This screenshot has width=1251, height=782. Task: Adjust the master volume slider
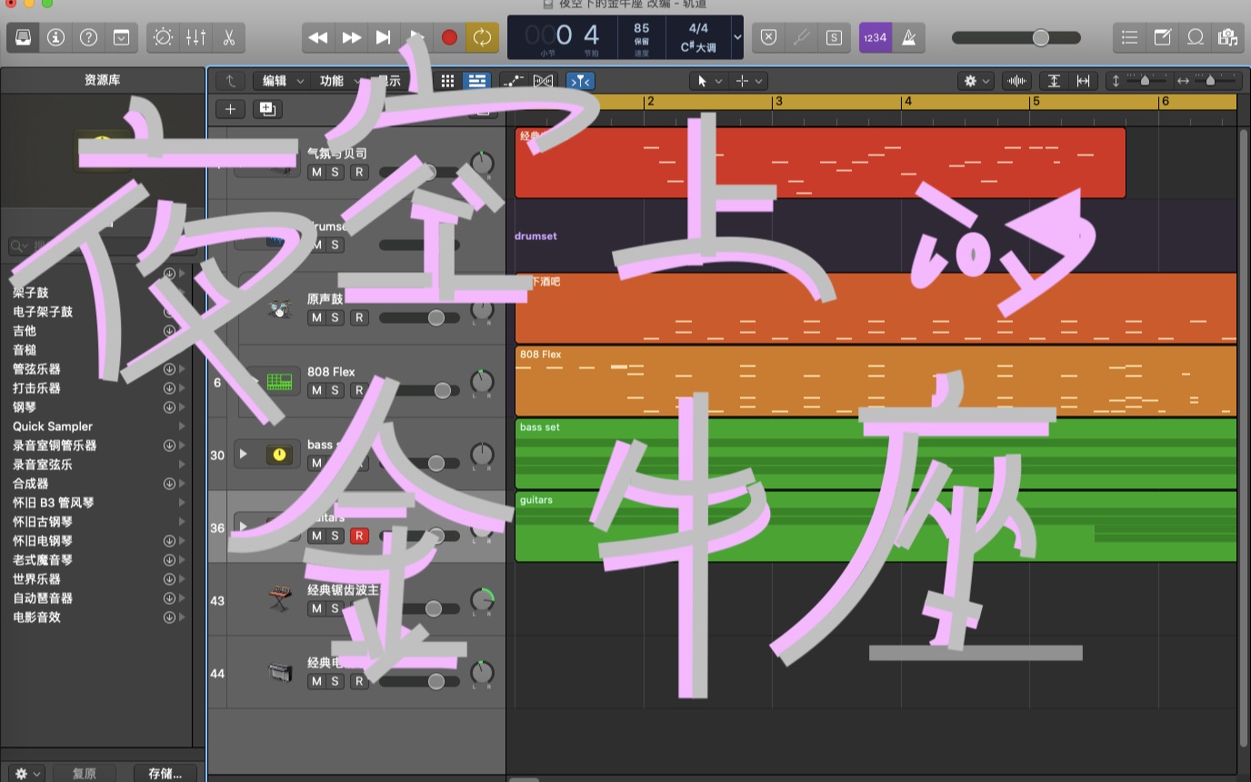[1016, 37]
